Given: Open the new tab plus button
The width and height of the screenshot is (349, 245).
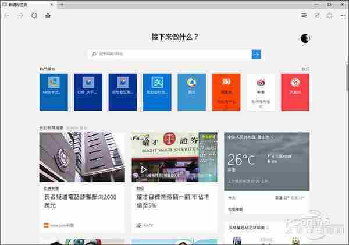Looking at the screenshot, I should [62, 5].
